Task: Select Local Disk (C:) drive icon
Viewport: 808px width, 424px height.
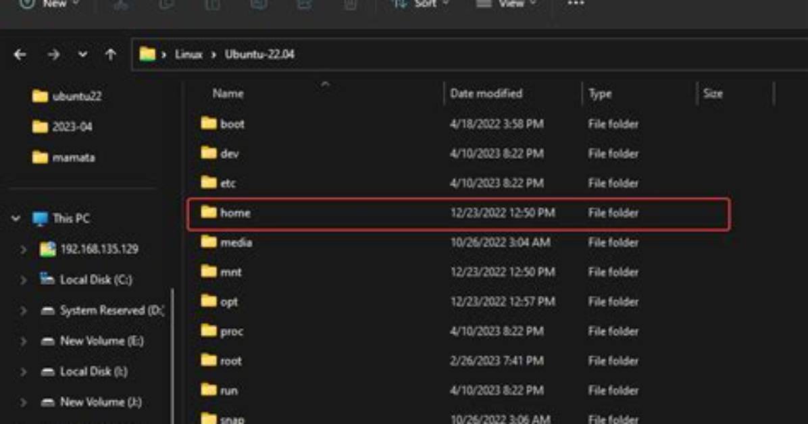Action: tap(47, 280)
